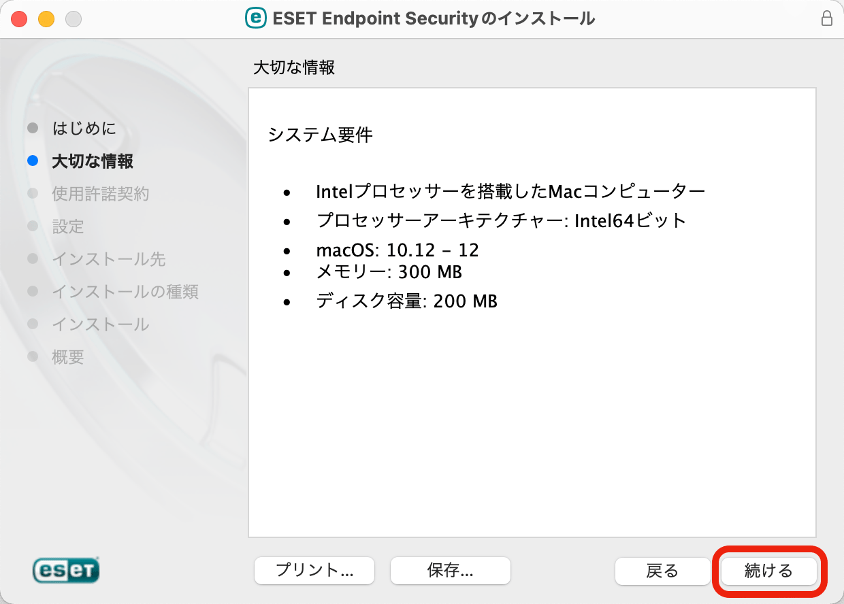Click the ESET logo in the title bar

(x=255, y=18)
